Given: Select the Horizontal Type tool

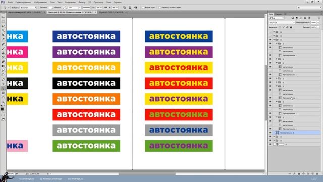Looking at the screenshot, I should coord(3,84).
